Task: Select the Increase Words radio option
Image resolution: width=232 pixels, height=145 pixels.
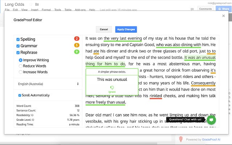Action: pyautogui.click(x=21, y=72)
